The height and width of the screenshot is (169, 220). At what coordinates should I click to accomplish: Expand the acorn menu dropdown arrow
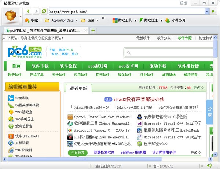pos(21,16)
